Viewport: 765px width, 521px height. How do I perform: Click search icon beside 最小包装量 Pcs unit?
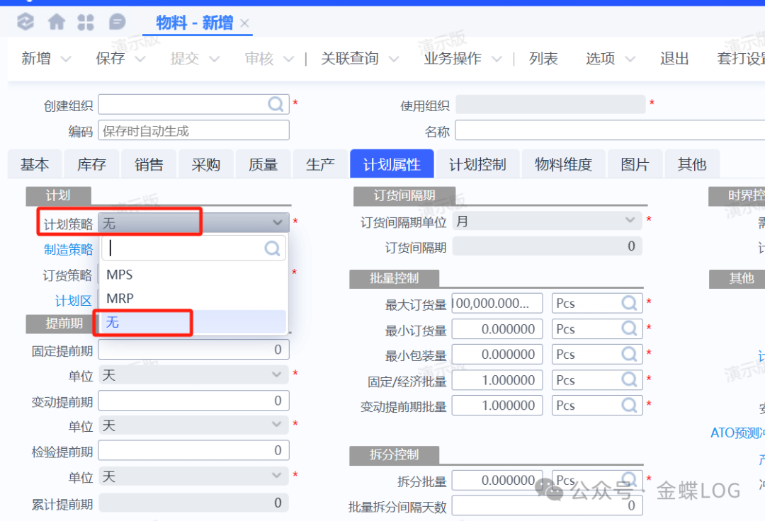pos(630,355)
